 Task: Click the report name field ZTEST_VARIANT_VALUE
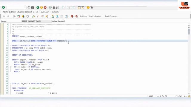coord(36,21)
